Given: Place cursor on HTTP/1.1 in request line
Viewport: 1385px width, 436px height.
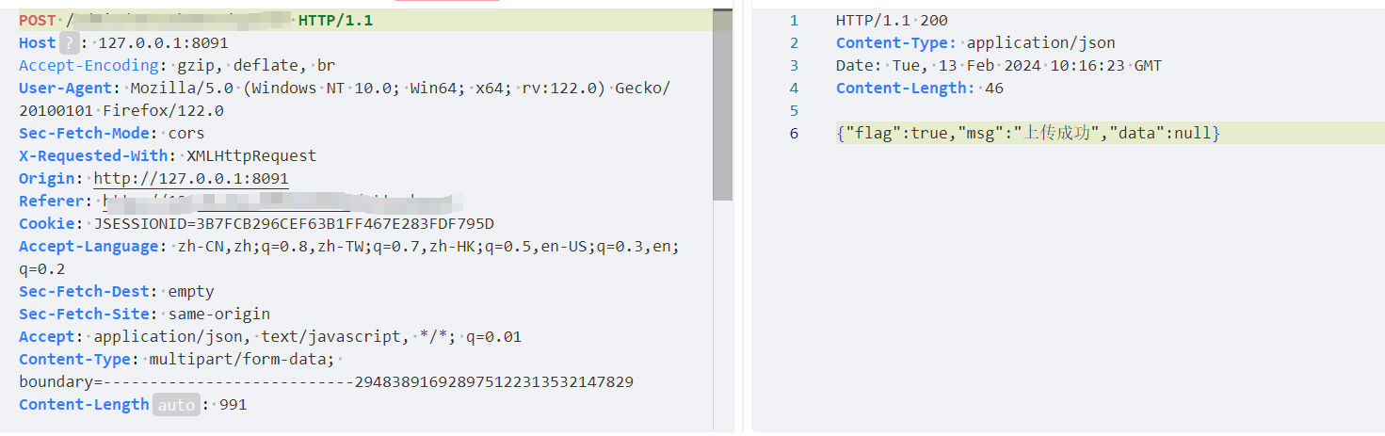Looking at the screenshot, I should pos(335,20).
